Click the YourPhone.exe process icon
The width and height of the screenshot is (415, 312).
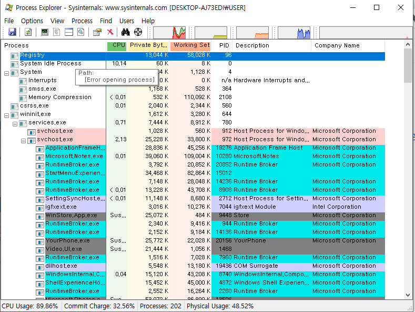[39, 241]
